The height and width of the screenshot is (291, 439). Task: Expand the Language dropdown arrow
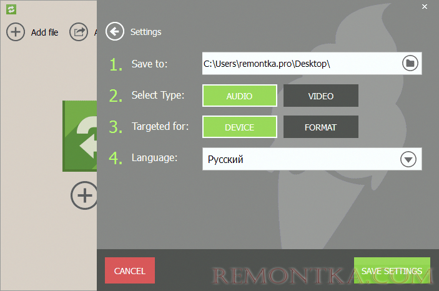[x=408, y=159]
